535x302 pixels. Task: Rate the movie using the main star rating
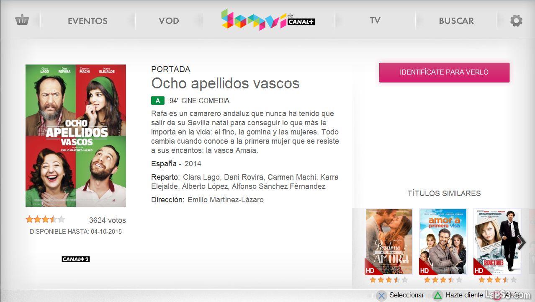point(45,219)
